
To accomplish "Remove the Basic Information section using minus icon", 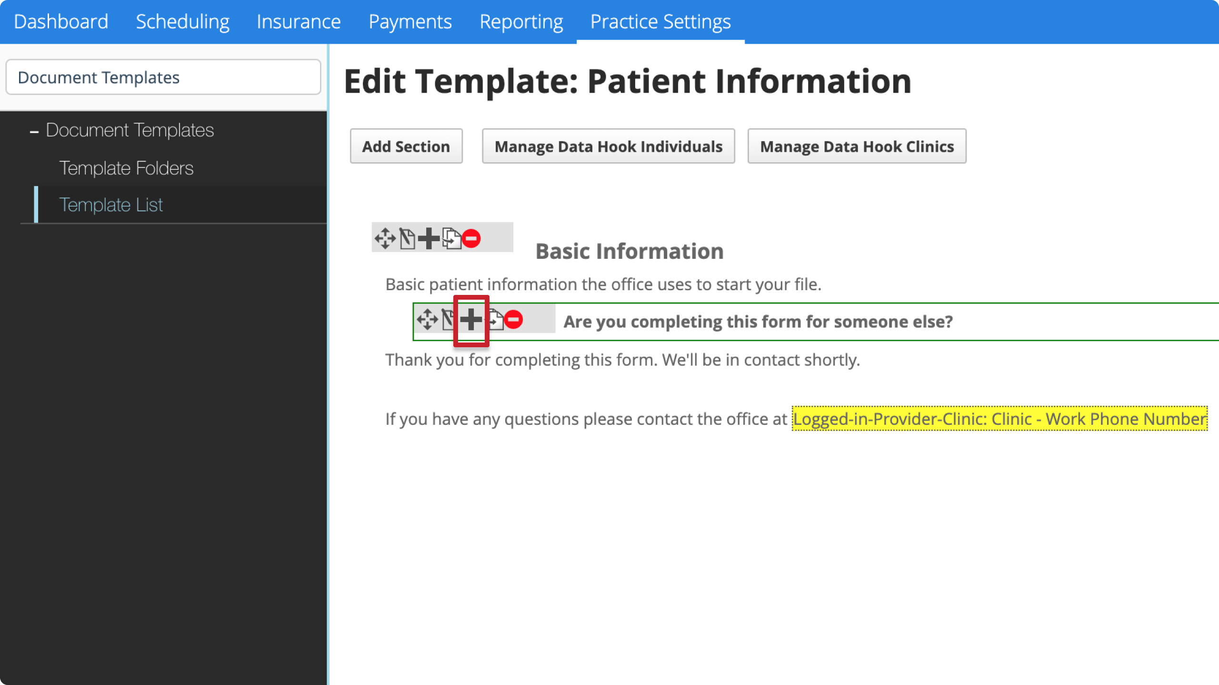I will pos(470,238).
